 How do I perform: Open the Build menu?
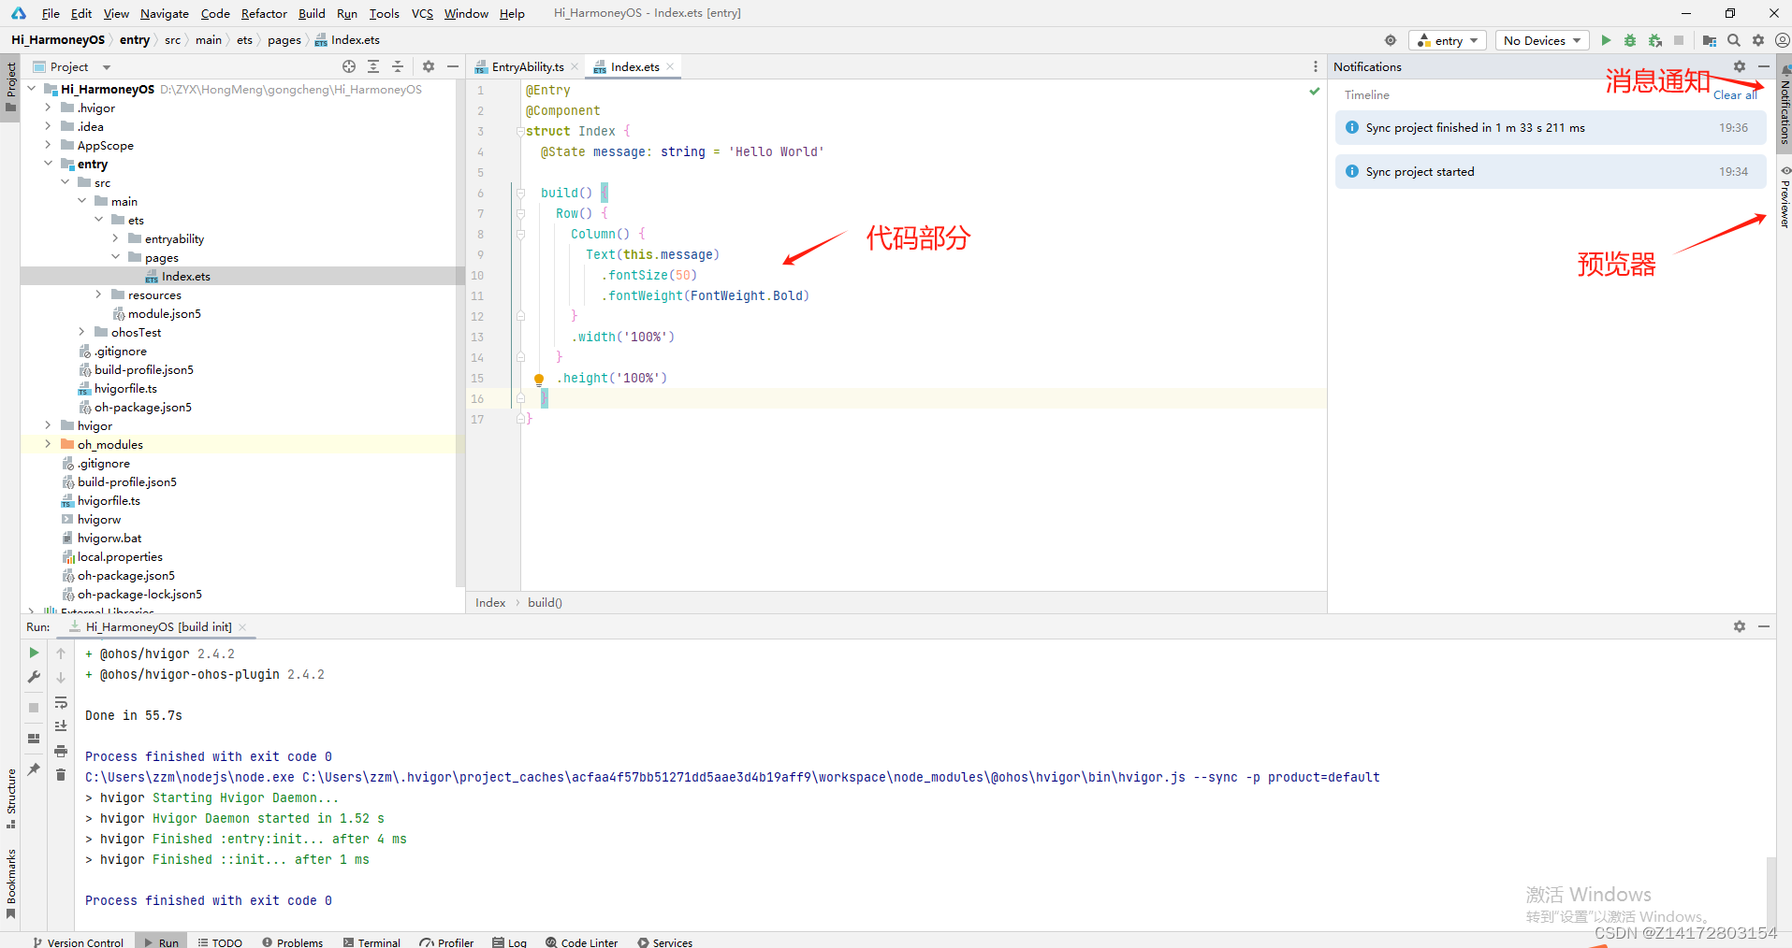311,13
